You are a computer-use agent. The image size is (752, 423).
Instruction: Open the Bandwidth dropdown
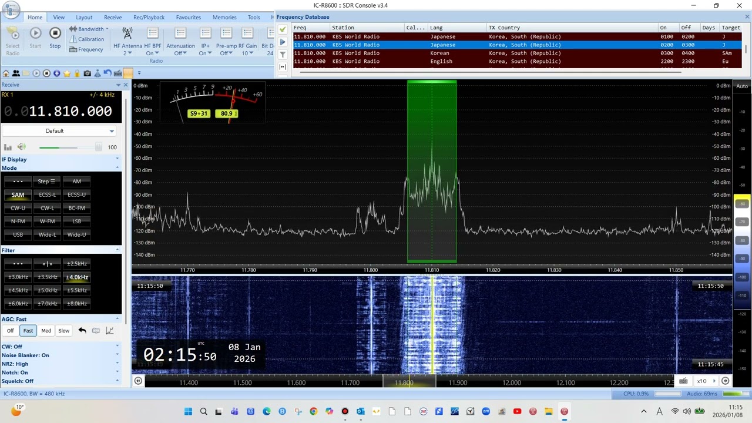click(89, 29)
